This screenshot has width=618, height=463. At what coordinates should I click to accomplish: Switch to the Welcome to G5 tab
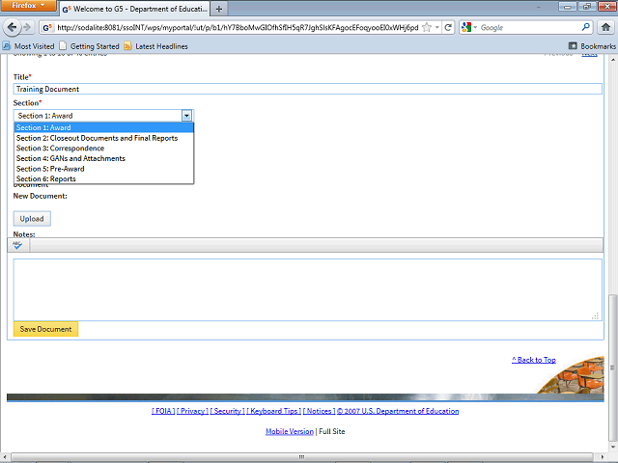134,9
